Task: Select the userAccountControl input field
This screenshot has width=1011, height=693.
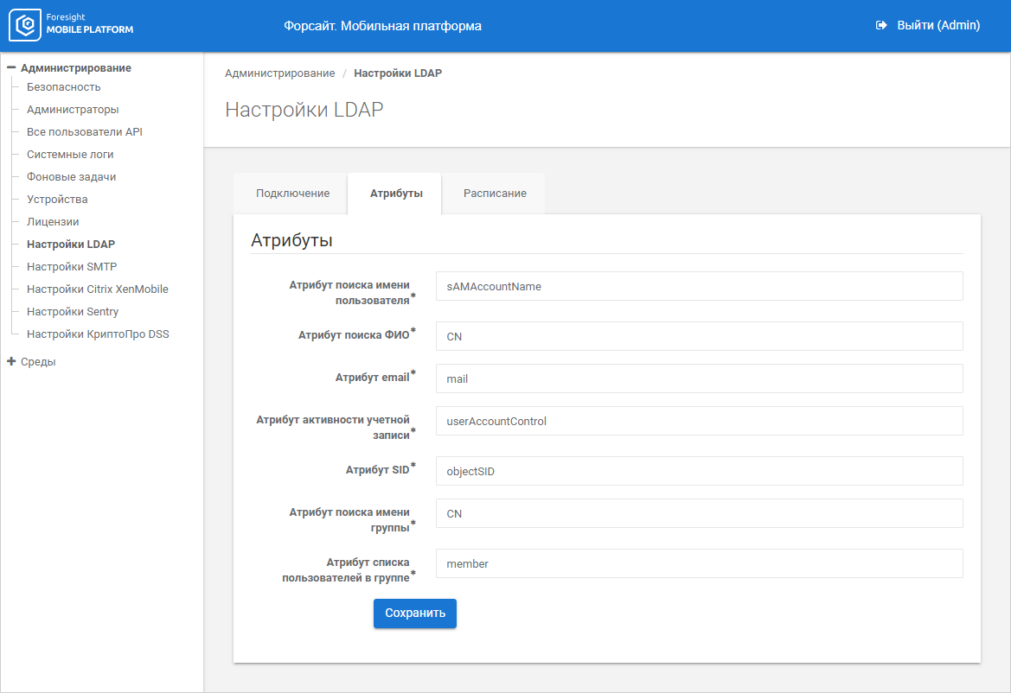Action: tap(699, 421)
